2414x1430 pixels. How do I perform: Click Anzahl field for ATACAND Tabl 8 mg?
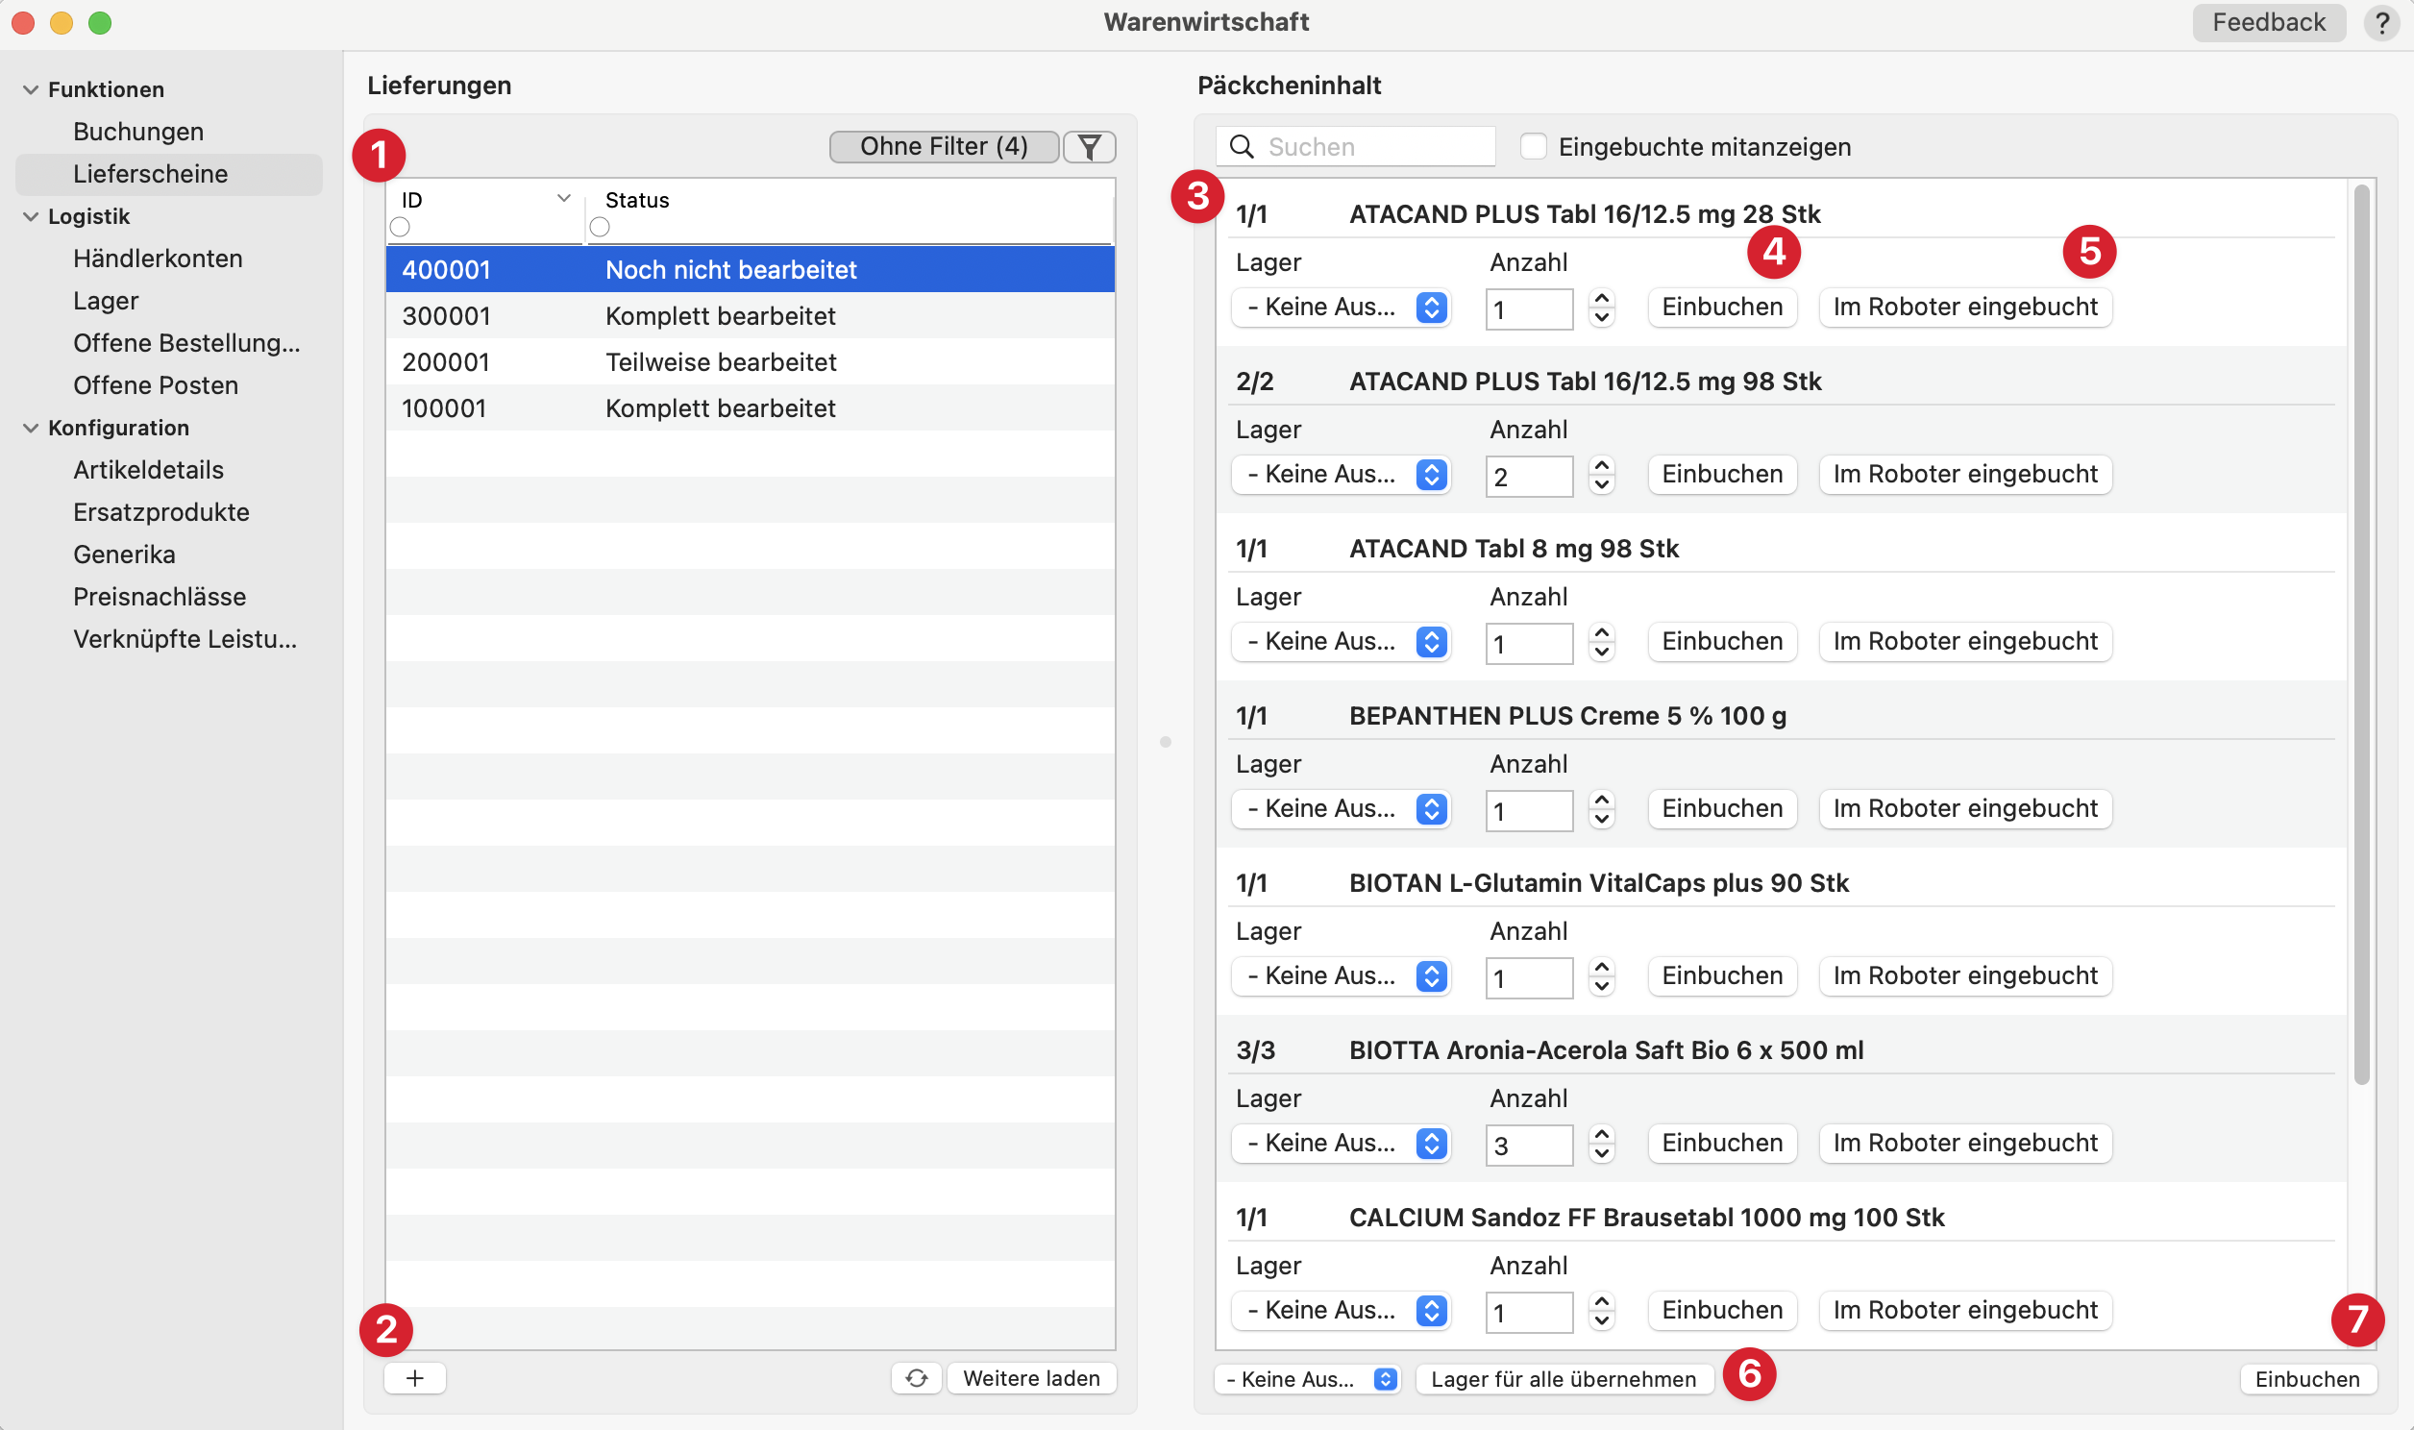(1529, 644)
